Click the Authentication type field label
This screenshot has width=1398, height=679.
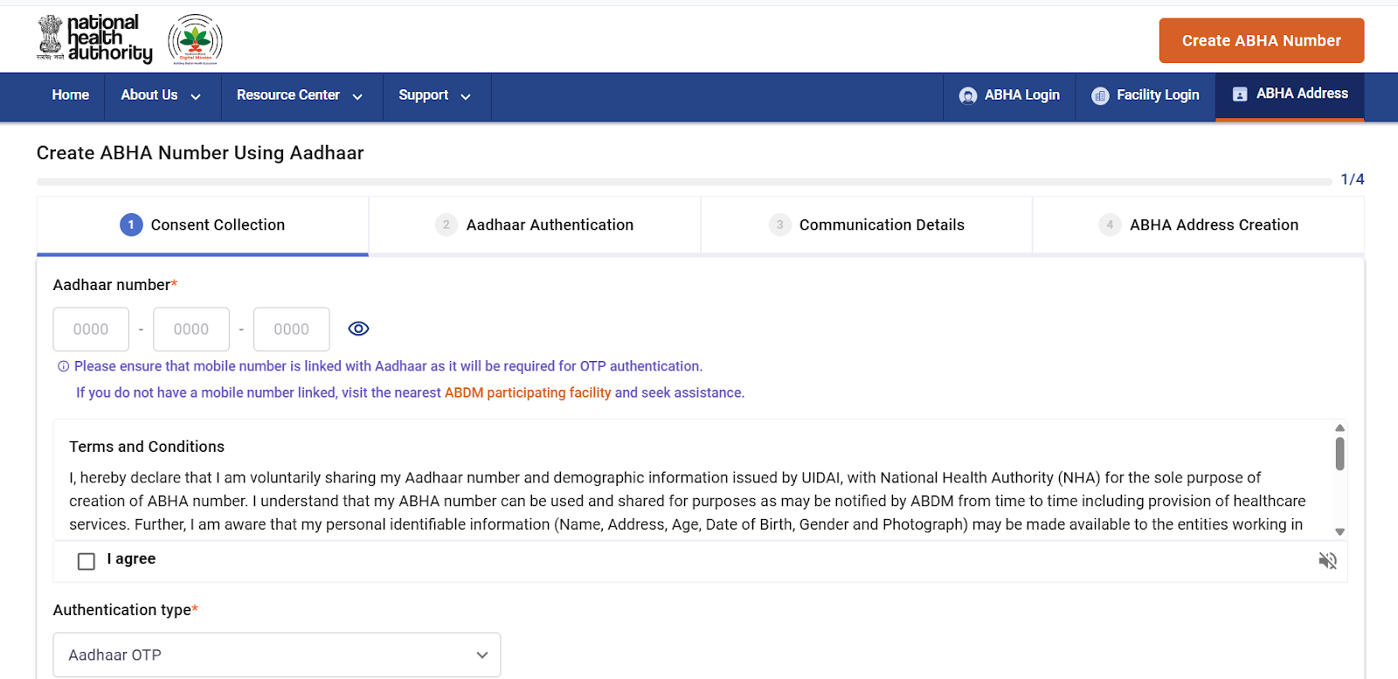pyautogui.click(x=126, y=610)
